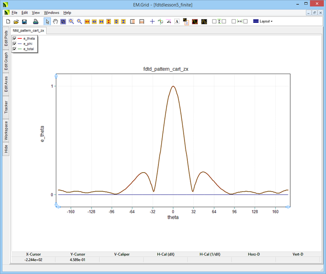
Task: Click the Edit Axes side button
Action: pos(6,84)
